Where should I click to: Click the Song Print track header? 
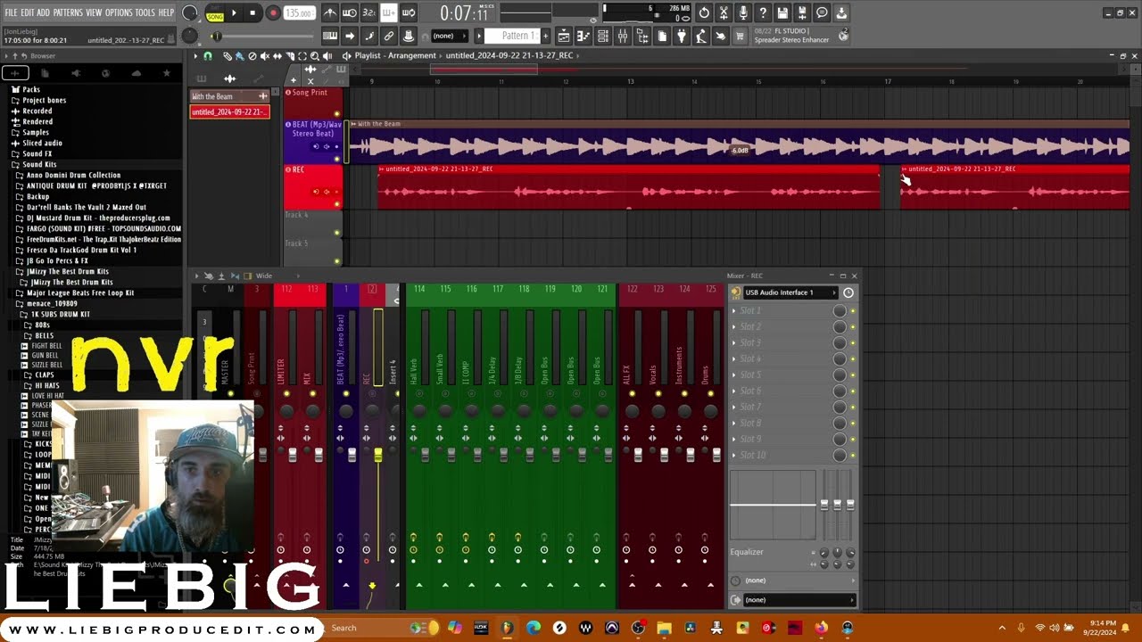click(x=313, y=102)
